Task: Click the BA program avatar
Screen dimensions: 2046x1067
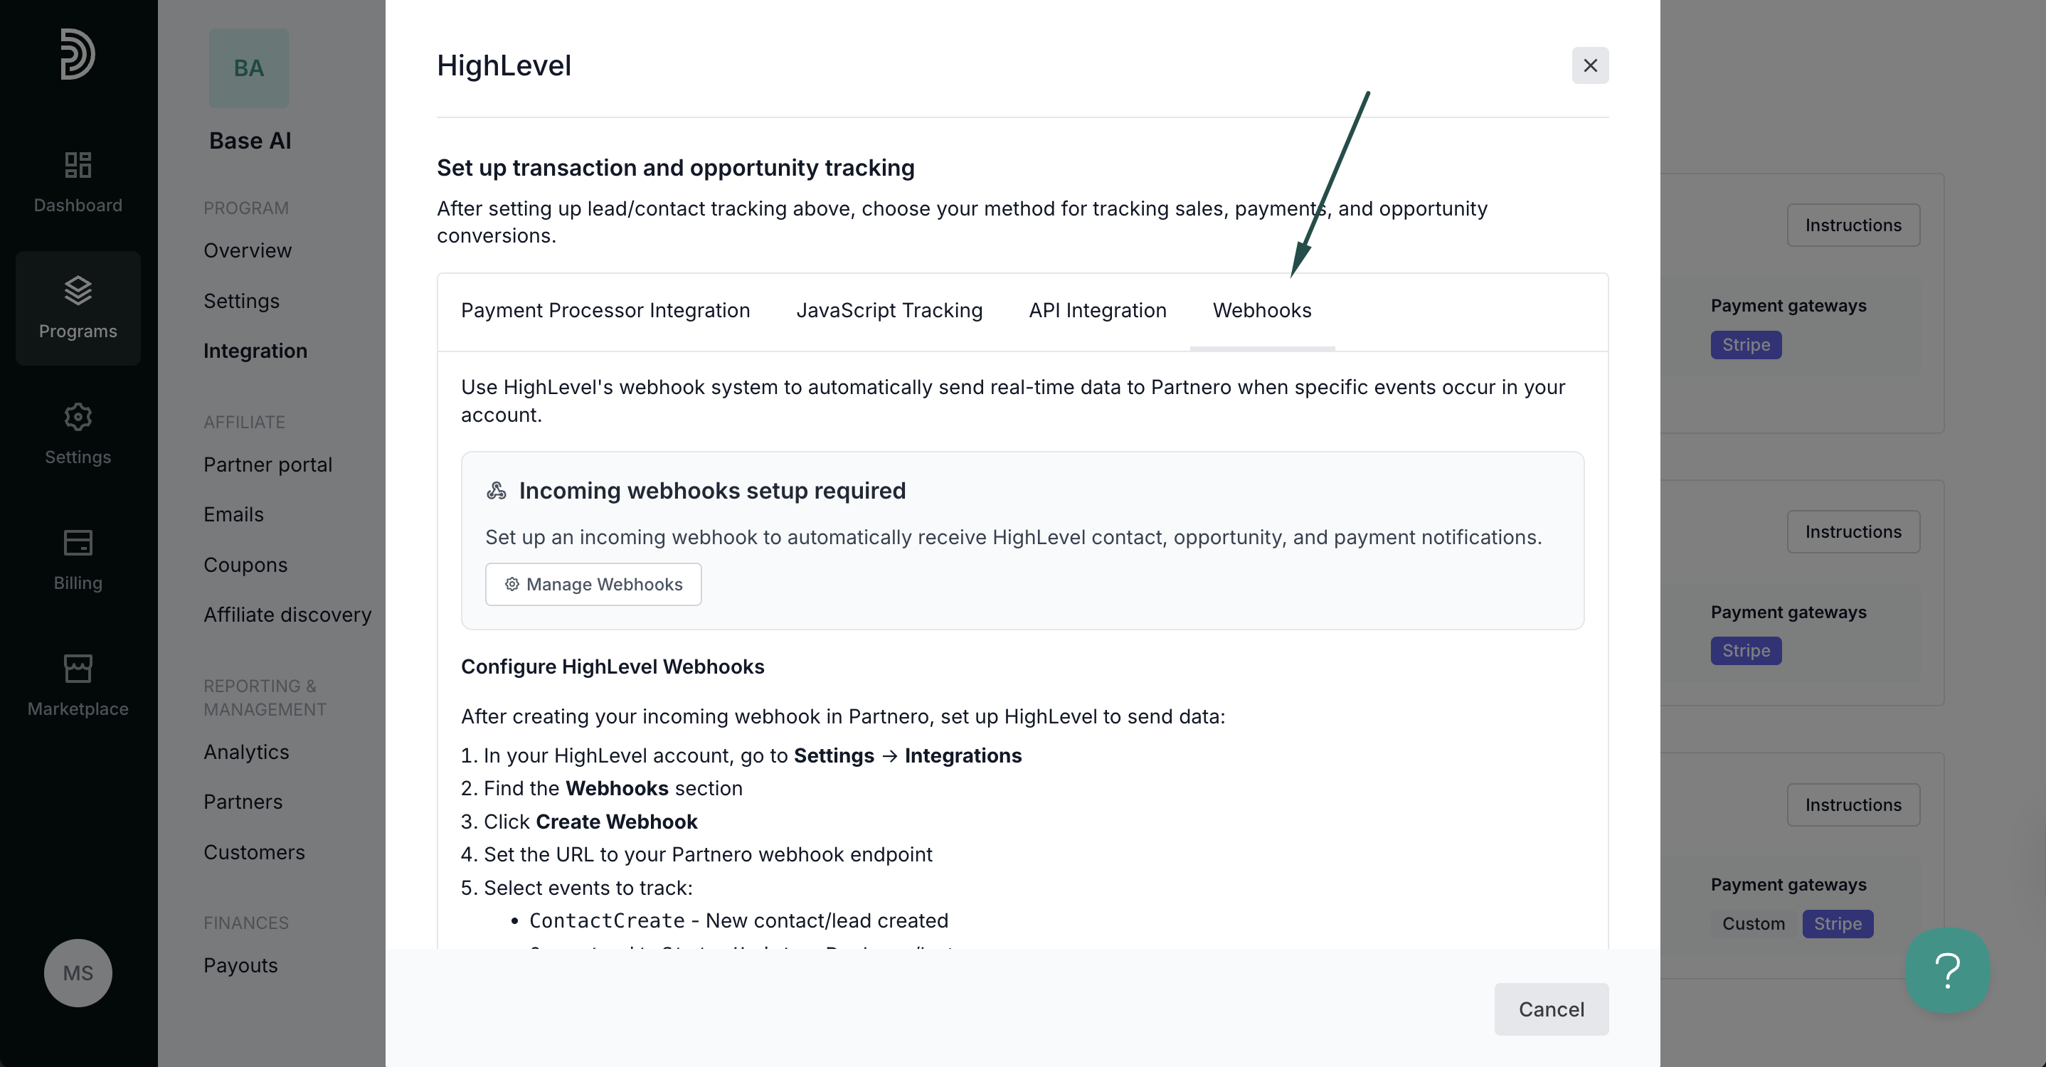Action: (248, 68)
